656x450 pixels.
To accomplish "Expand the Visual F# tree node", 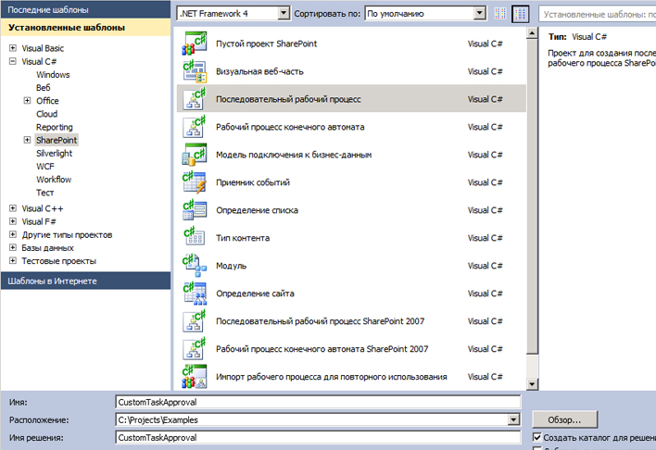I will (x=13, y=221).
